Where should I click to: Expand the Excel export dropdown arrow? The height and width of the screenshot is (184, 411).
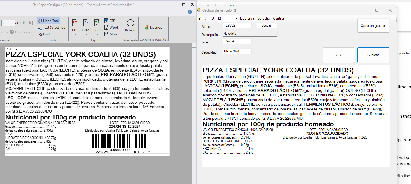[x=97, y=34]
